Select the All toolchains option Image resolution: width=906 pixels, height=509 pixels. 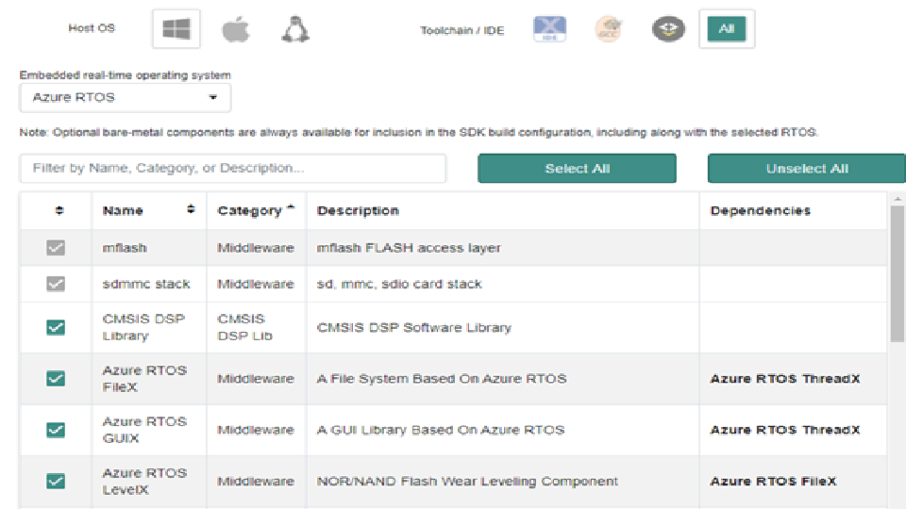tap(726, 30)
